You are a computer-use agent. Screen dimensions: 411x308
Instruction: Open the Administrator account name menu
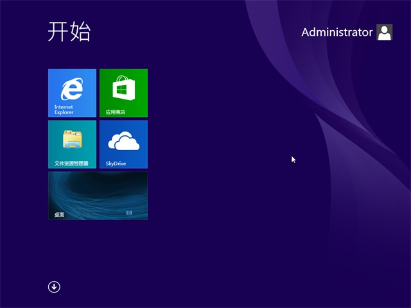337,32
